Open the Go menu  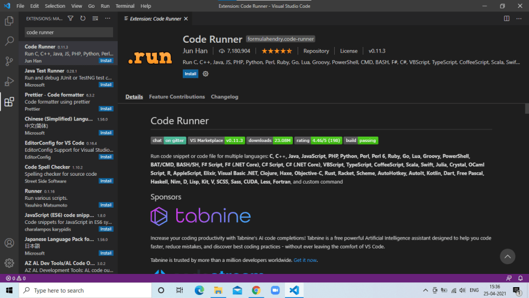91,6
